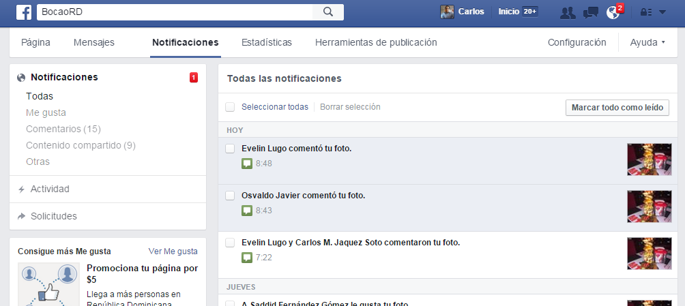The image size is (685, 306).
Task: Click the Carlos profile name link
Action: coord(471,12)
